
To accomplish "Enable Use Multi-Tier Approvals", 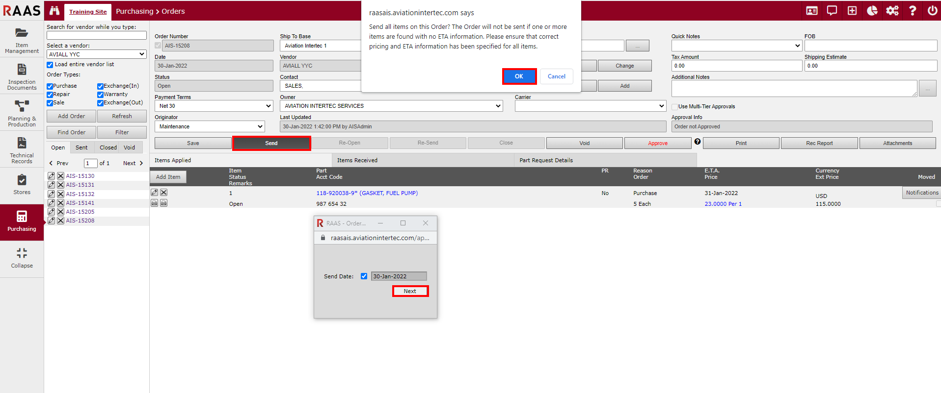I will pos(674,107).
